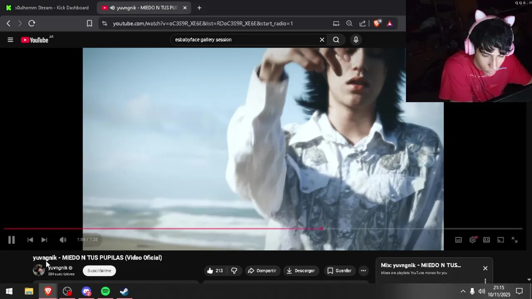Open YouTube guide hamburger menu
This screenshot has width=532, height=299.
[x=10, y=40]
